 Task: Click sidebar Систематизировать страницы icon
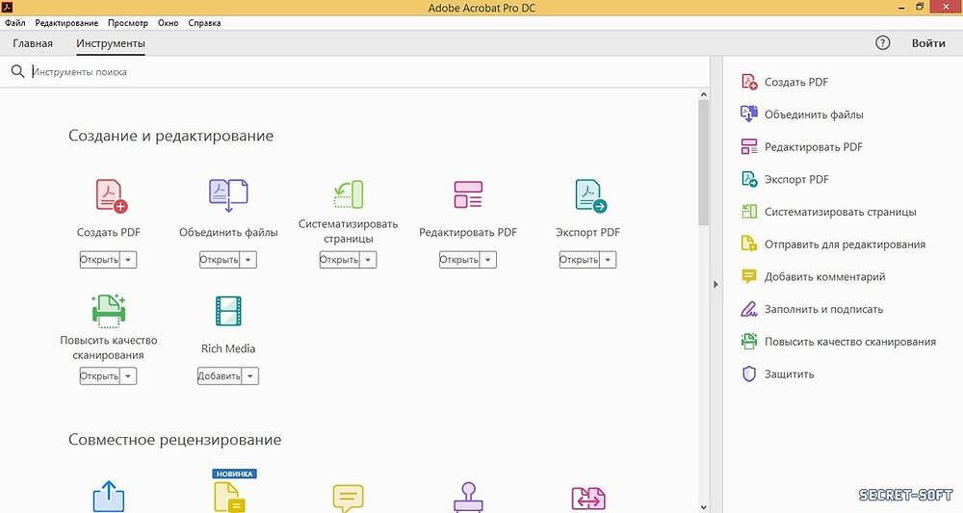click(x=749, y=212)
